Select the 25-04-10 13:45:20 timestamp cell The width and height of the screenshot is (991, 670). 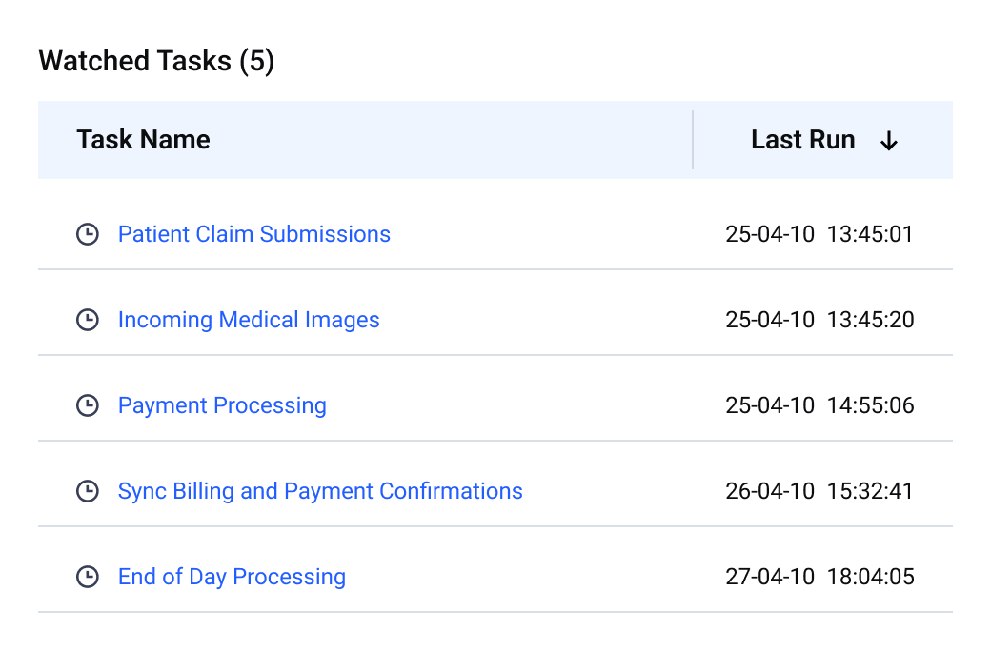(819, 320)
